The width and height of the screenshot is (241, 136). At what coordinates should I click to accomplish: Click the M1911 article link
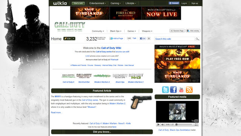tap(58, 96)
